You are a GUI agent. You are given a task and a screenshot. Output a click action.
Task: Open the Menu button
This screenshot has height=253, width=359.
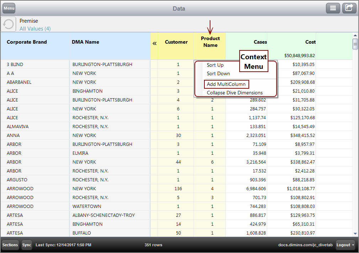[x=9, y=8]
